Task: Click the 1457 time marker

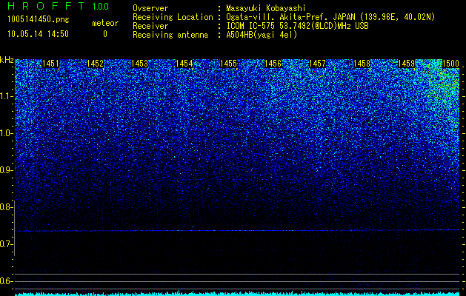Action: pos(317,63)
